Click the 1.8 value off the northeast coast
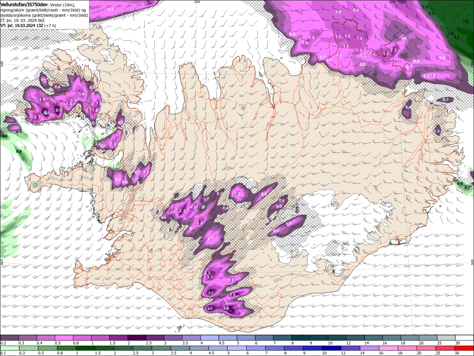The height and width of the screenshot is (356, 474). pos(386,54)
